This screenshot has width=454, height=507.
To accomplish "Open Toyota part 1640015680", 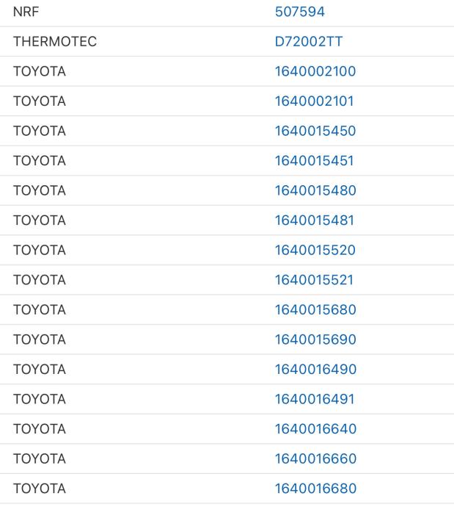I will pyautogui.click(x=315, y=309).
